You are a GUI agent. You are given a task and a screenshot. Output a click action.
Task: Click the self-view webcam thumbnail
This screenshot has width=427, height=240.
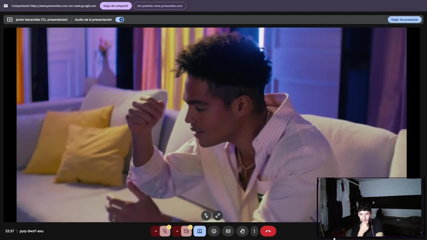[370, 207]
